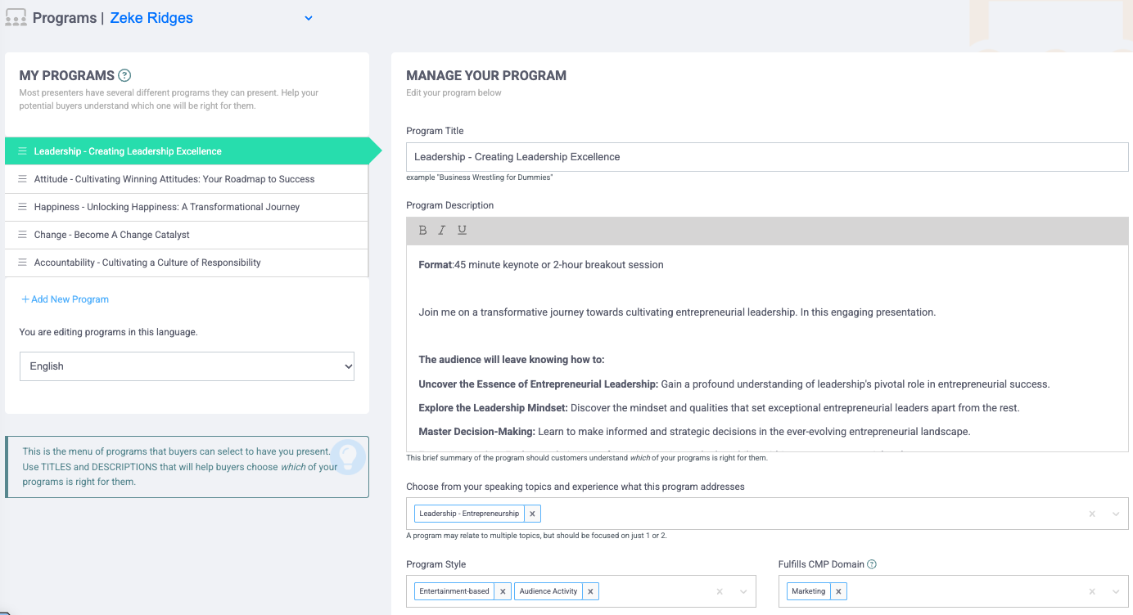
Task: Clear all Program Style selections
Action: tap(720, 591)
